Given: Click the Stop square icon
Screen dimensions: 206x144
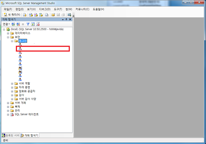Looking at the screenshot, I should point(23,24).
